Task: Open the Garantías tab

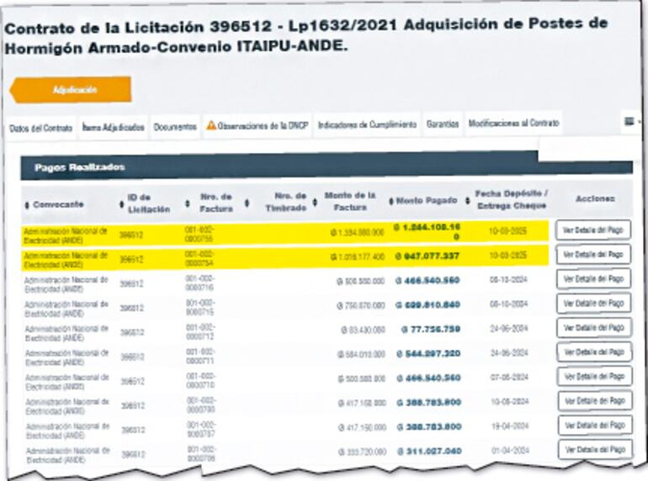Action: (x=443, y=124)
